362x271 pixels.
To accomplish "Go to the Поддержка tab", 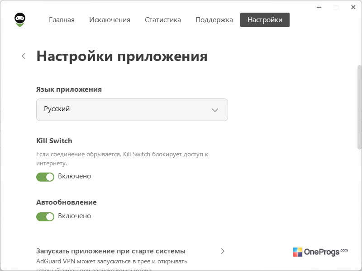I will 214,20.
